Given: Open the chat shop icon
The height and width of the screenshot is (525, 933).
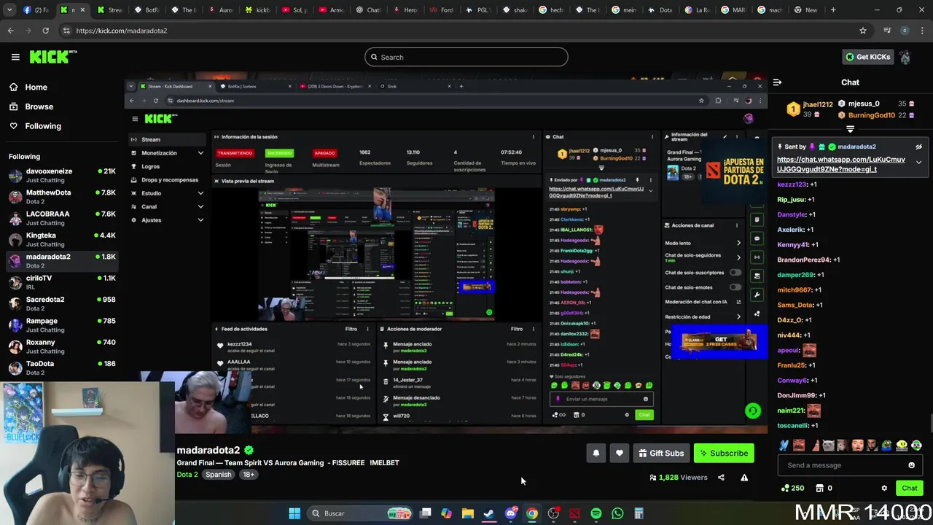Looking at the screenshot, I should tap(820, 489).
